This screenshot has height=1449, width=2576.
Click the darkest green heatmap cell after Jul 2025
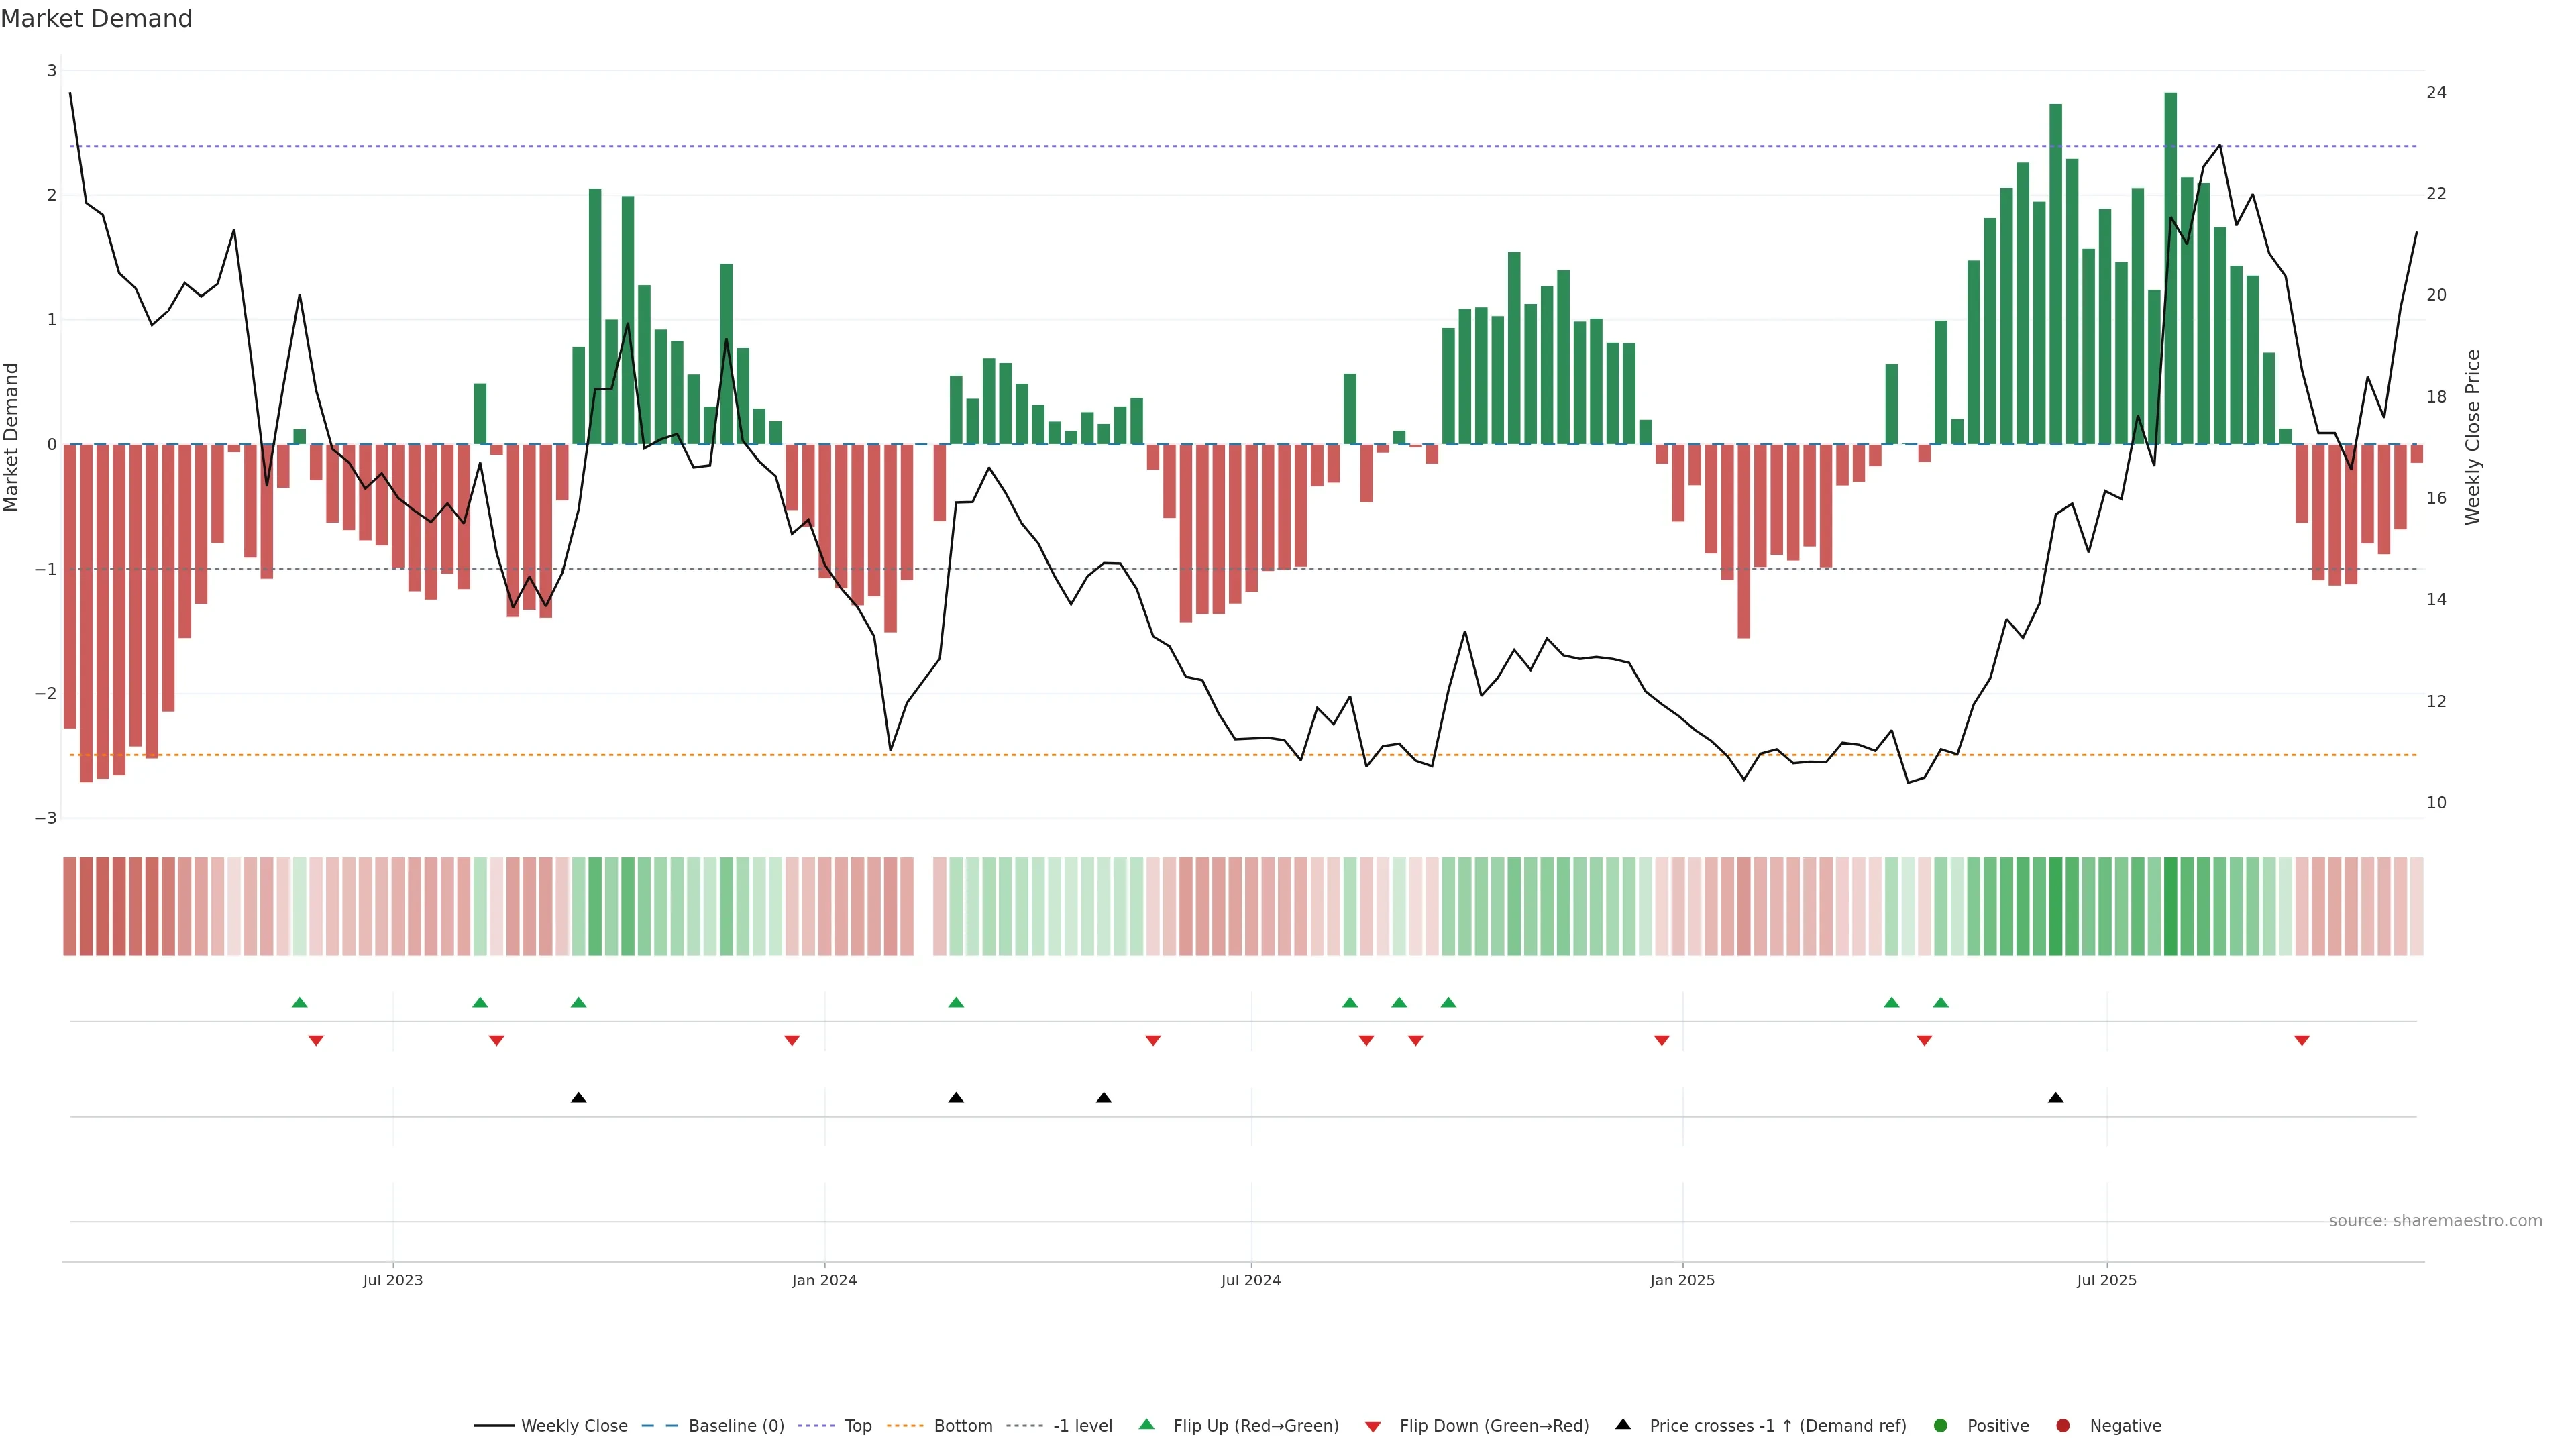point(2170,906)
